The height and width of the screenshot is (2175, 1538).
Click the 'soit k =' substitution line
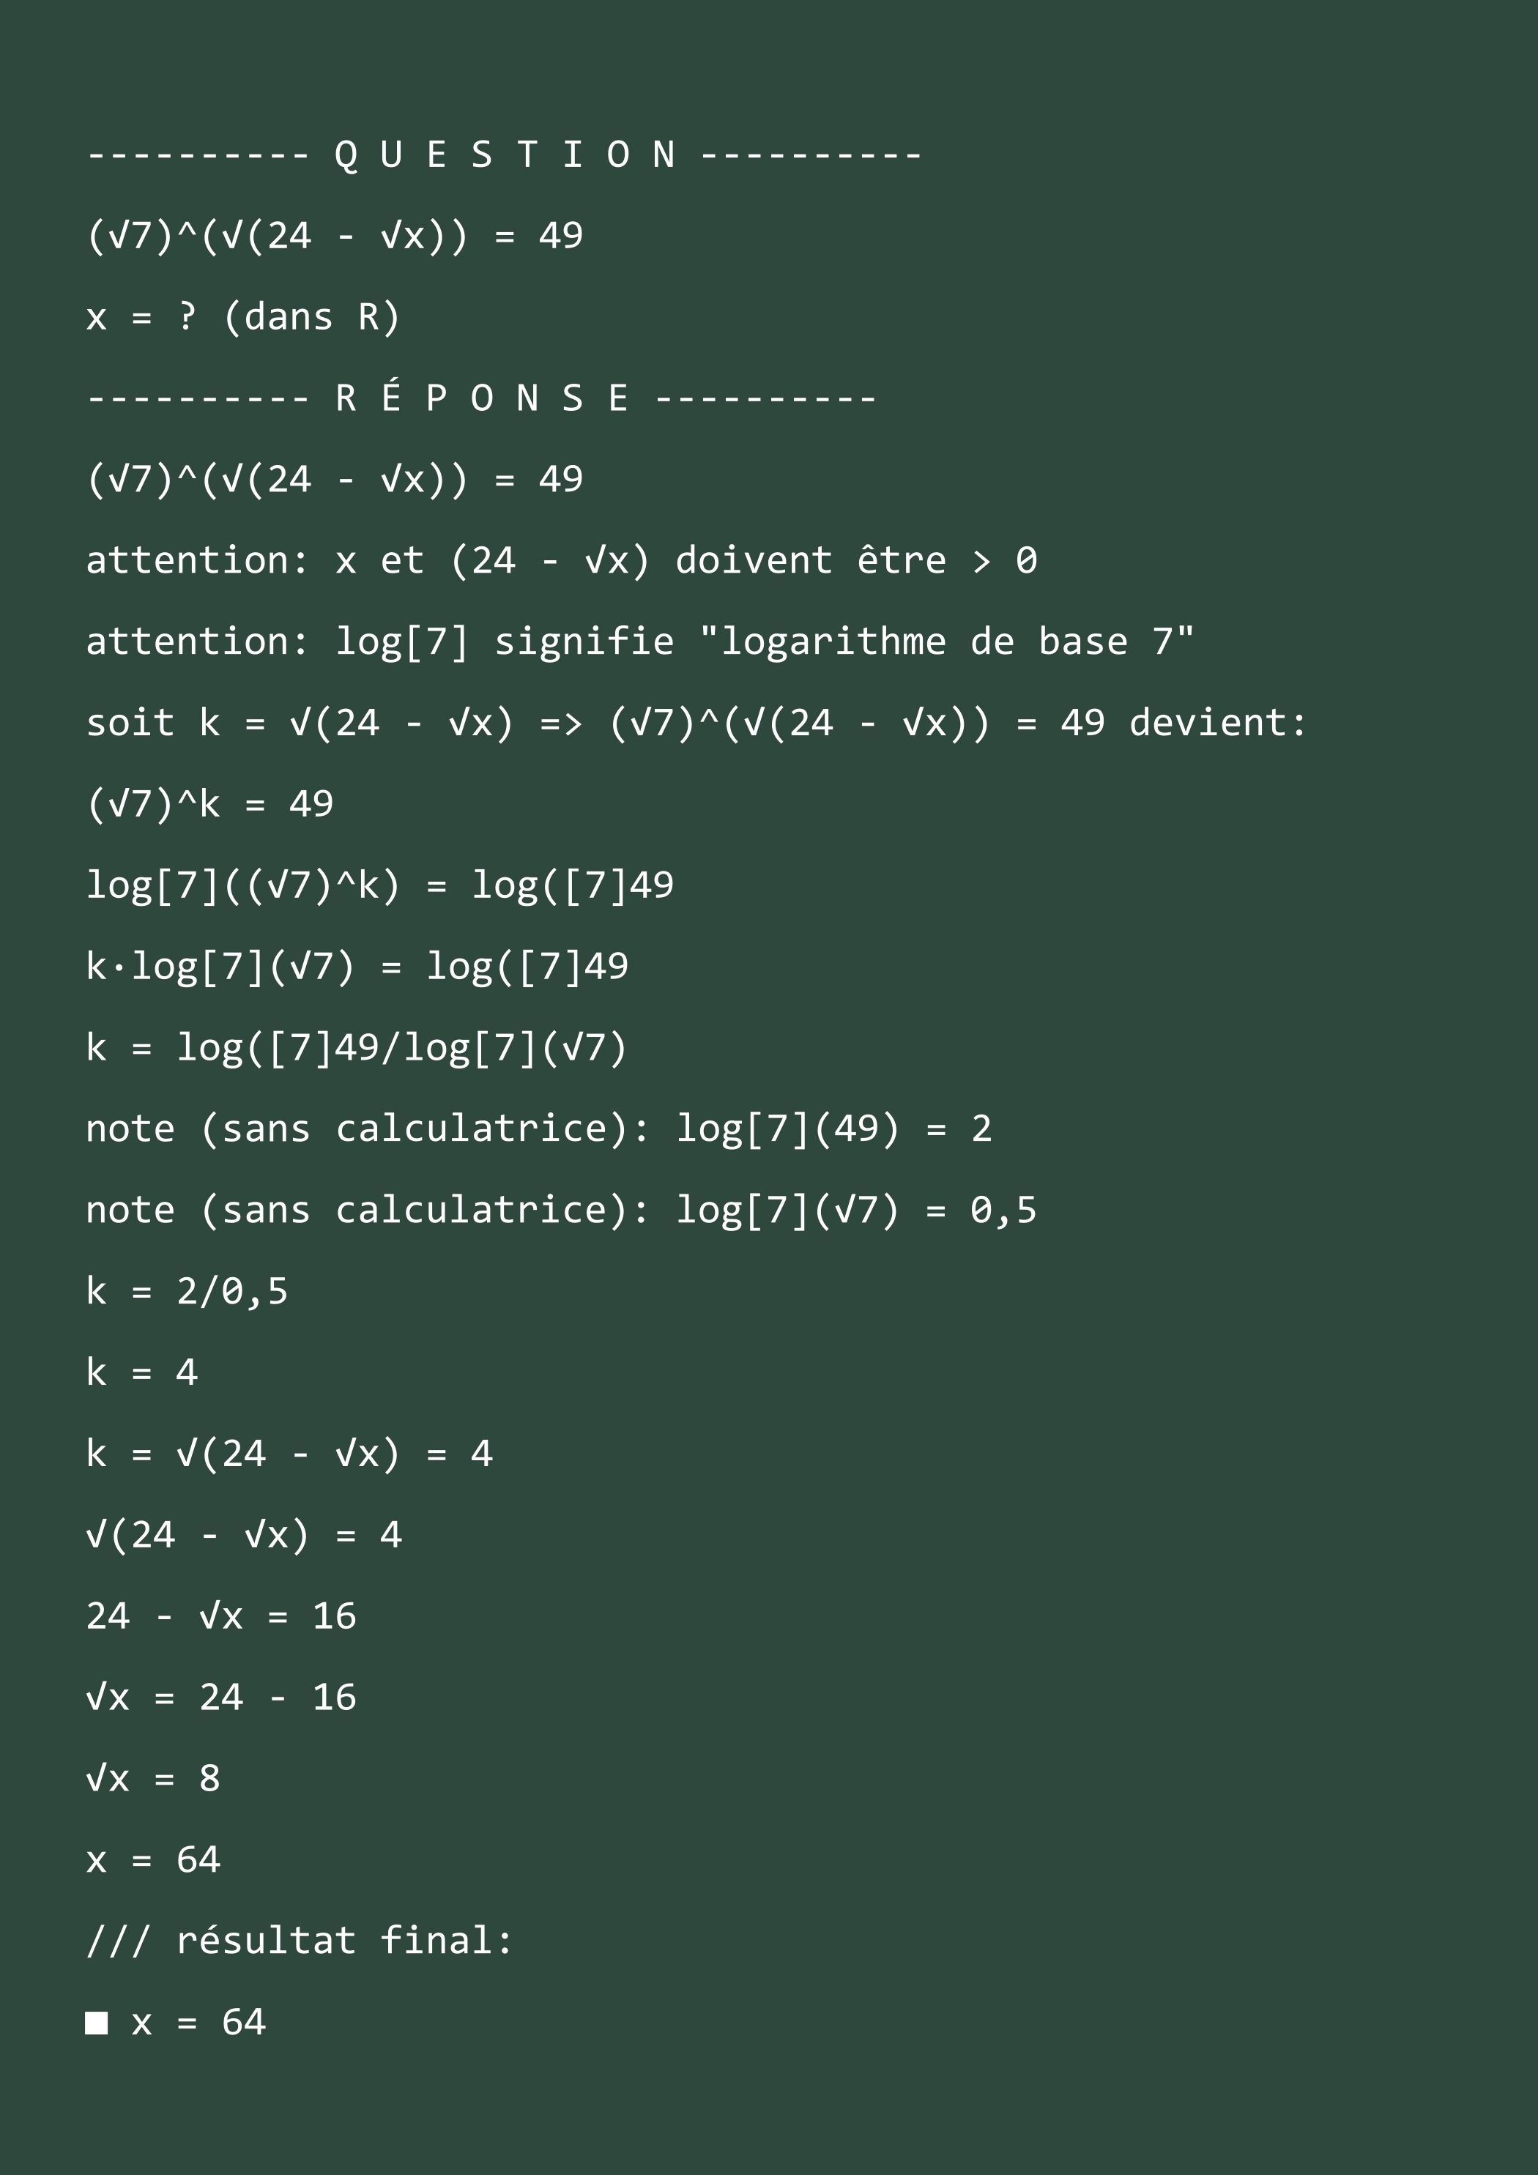696,723
